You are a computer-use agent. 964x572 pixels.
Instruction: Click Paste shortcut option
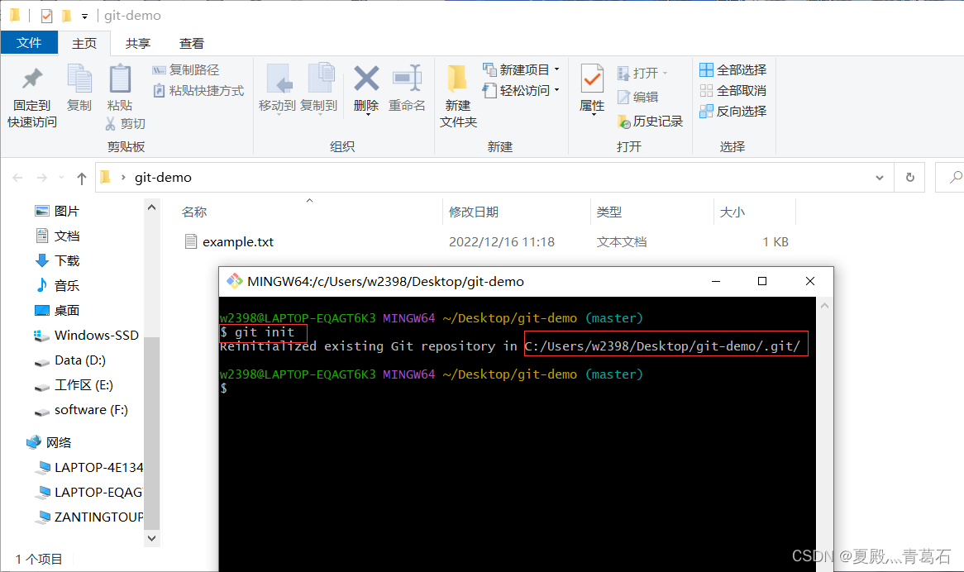tap(198, 91)
